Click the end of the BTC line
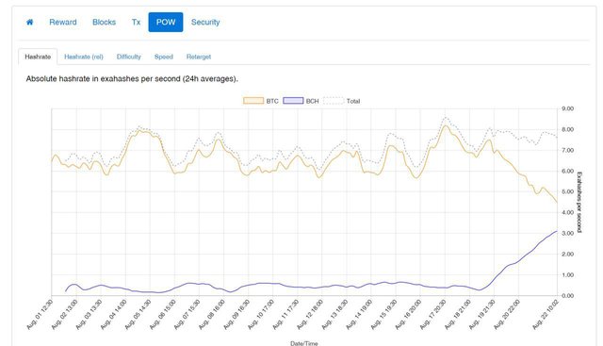603x346 pixels. [x=557, y=202]
